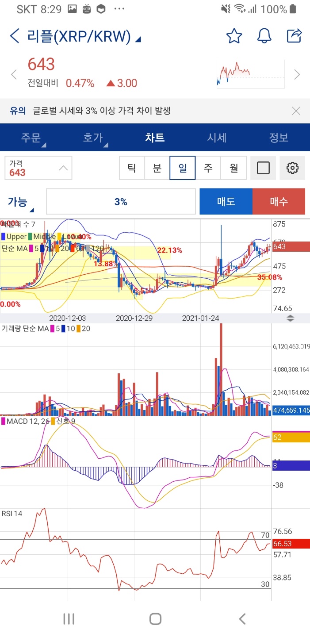Tap the RSI 14 indicator label

[12, 514]
